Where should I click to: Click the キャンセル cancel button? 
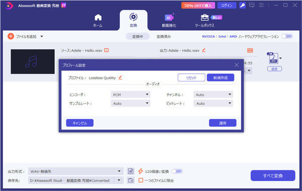coord(80,123)
